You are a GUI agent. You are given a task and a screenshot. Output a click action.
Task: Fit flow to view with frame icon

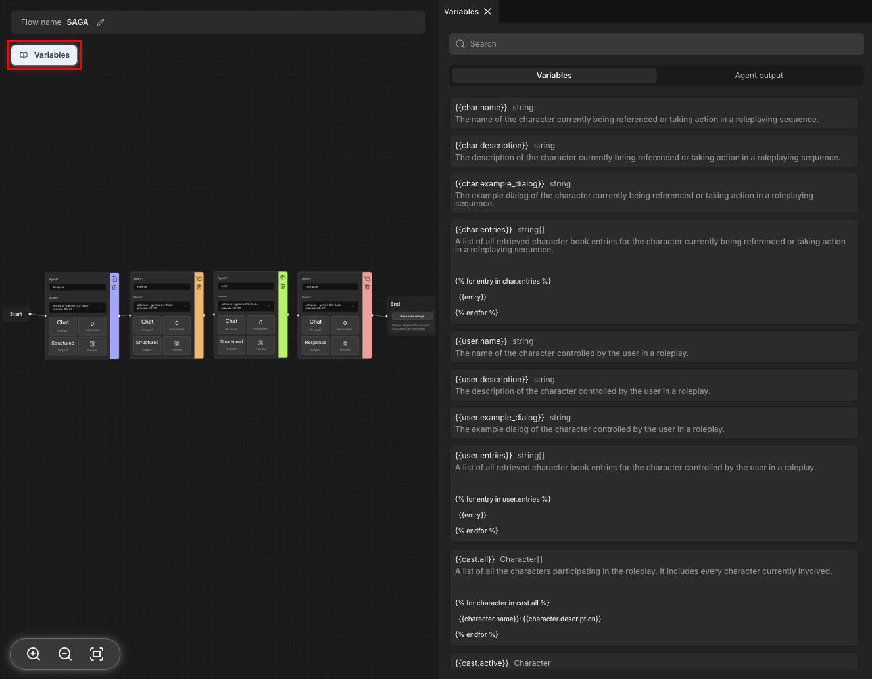(97, 654)
